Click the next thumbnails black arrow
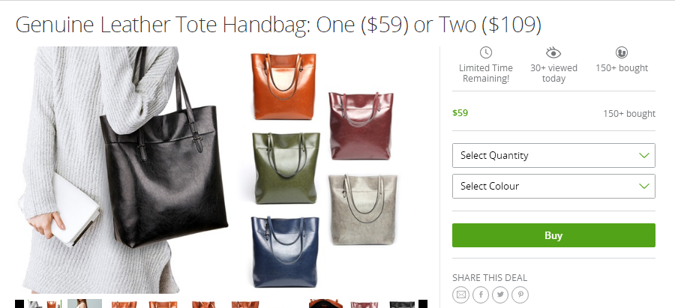This screenshot has width=675, height=308. (423, 304)
